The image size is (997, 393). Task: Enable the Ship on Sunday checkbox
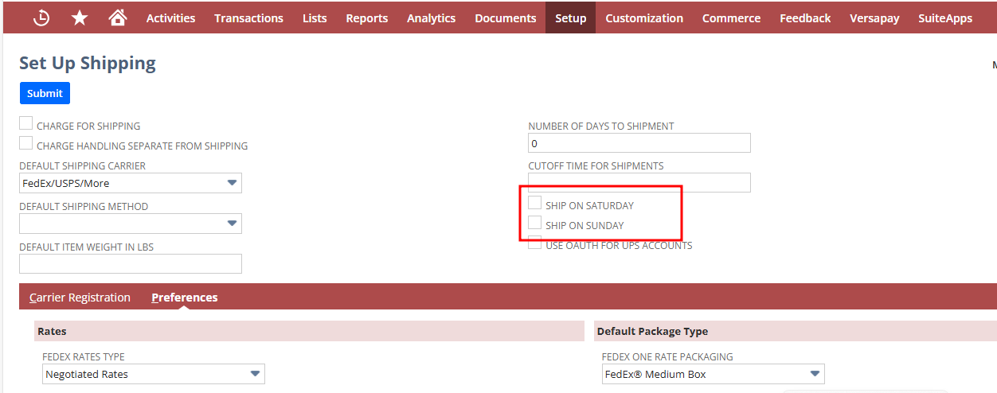click(x=535, y=224)
